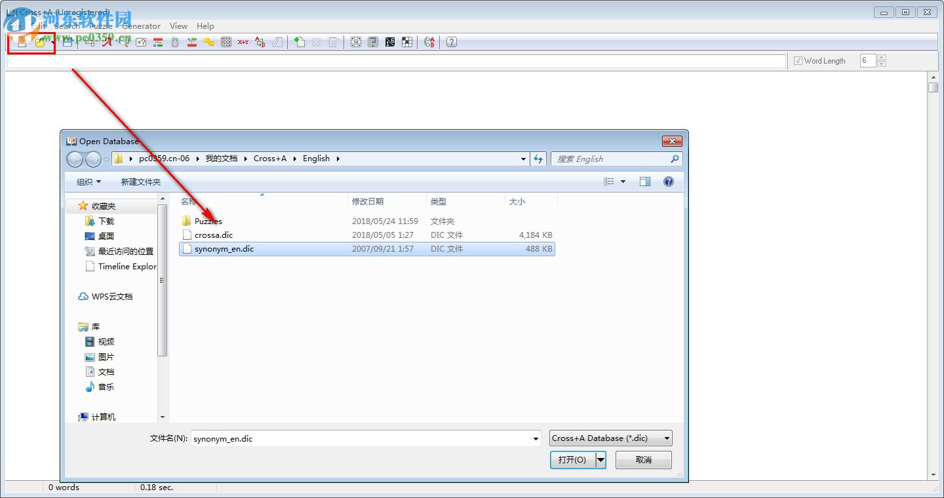Image resolution: width=944 pixels, height=498 pixels.
Task: Click the add word green plus icon
Action: tap(300, 43)
